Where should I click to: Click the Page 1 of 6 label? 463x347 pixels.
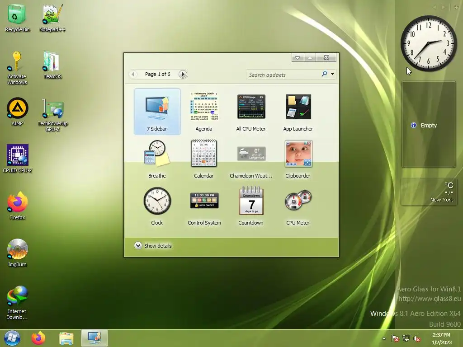pos(158,75)
